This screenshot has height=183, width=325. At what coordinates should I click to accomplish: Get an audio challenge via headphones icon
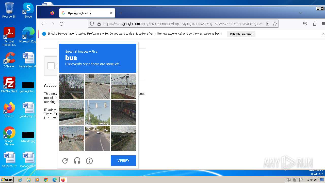point(77,161)
